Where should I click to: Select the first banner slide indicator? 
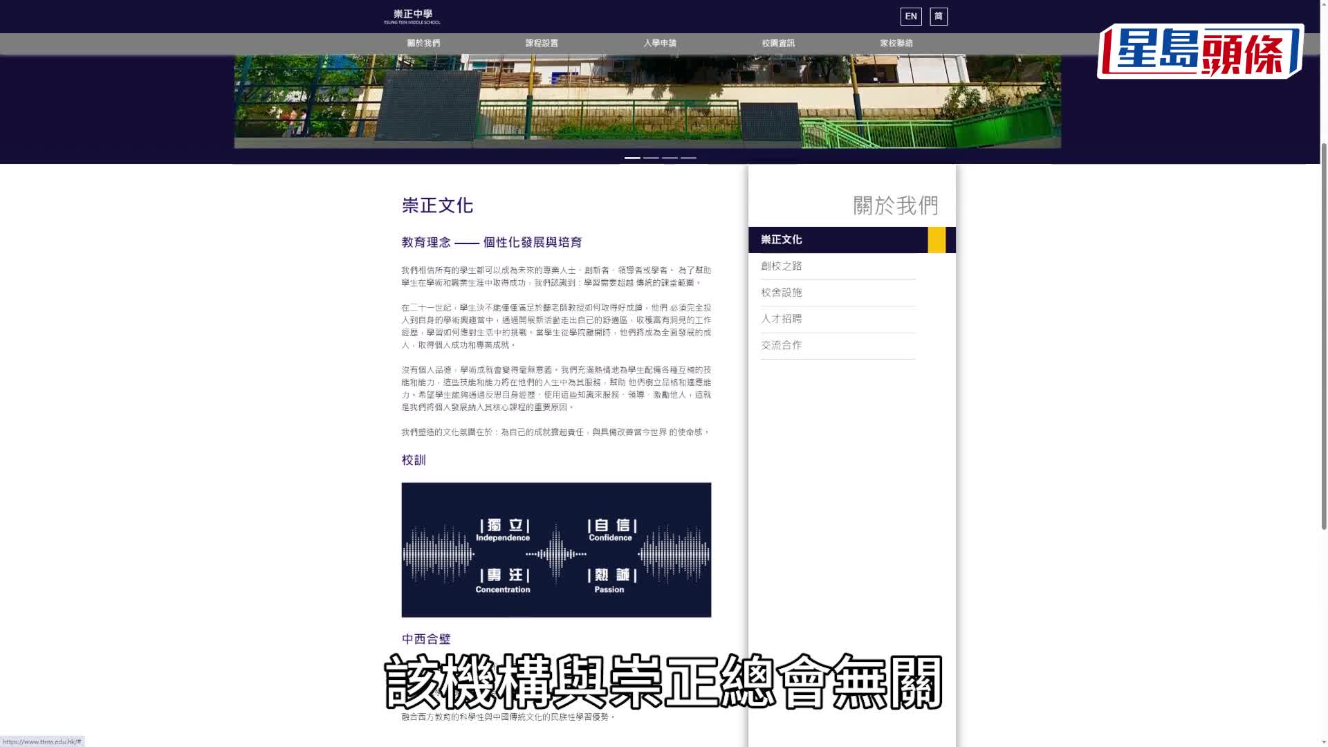click(632, 158)
